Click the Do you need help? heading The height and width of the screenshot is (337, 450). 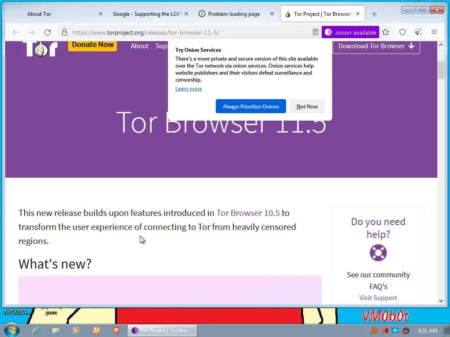coord(378,228)
